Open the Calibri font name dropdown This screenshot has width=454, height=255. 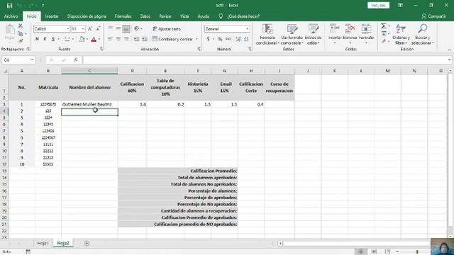pos(68,29)
